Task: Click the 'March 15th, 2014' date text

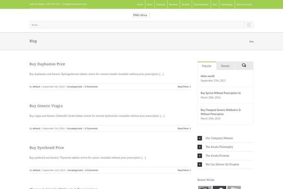Action: tap(210, 119)
